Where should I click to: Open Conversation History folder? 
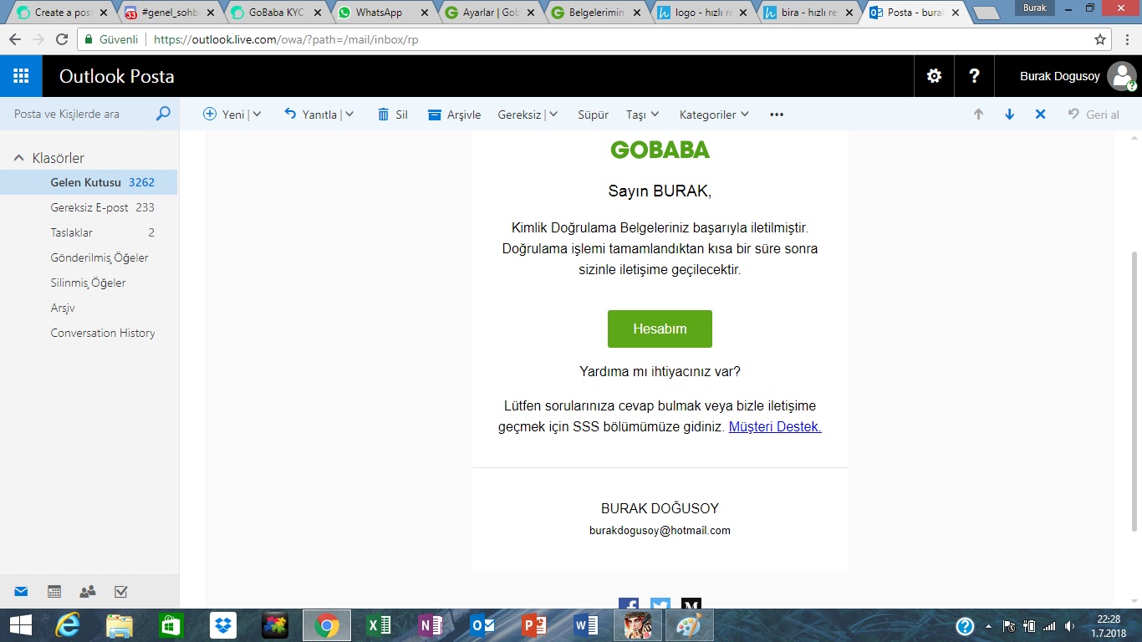pyautogui.click(x=89, y=333)
